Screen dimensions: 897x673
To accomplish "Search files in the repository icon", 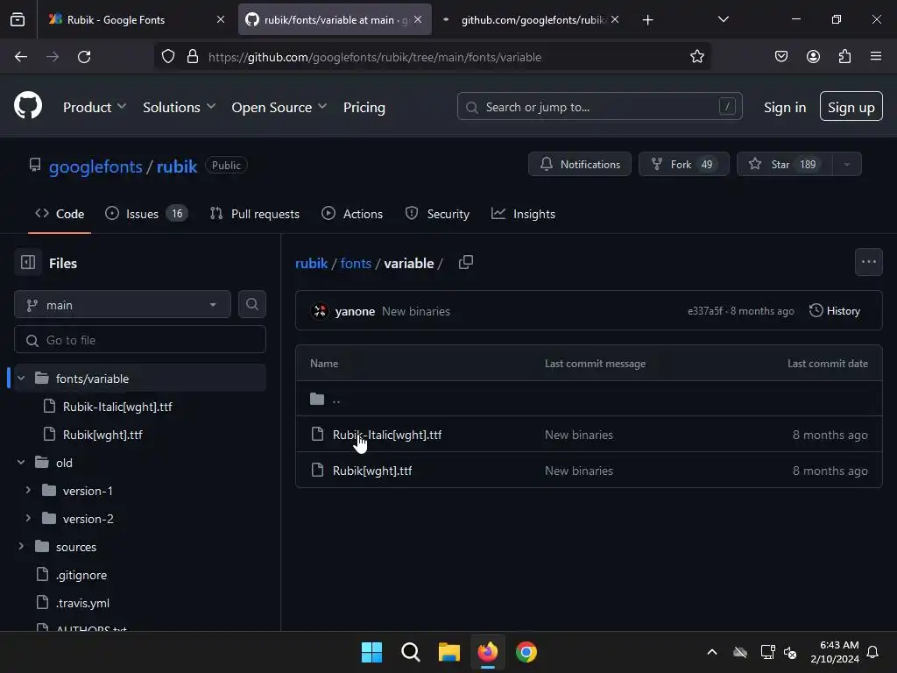I will tap(251, 304).
